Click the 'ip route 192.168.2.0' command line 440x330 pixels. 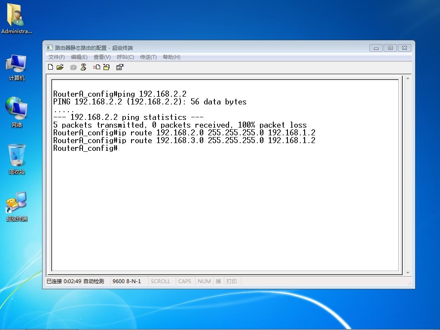click(184, 132)
